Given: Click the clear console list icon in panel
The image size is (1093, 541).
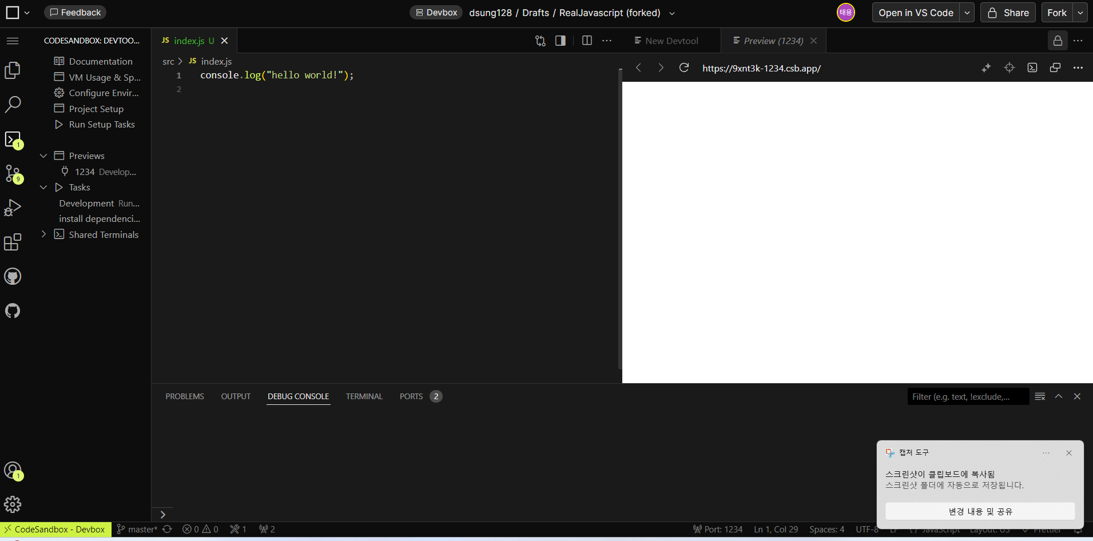Looking at the screenshot, I should pos(1040,396).
